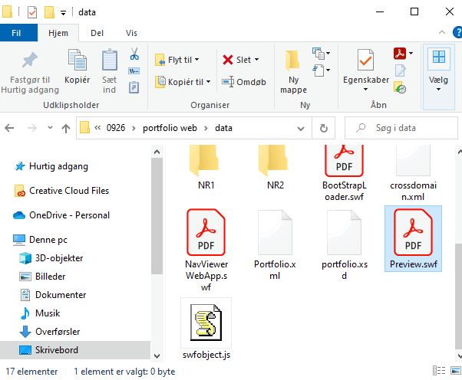This screenshot has height=380, width=462.
Task: Open Billeder folder in sidebar
Action: pyautogui.click(x=42, y=277)
